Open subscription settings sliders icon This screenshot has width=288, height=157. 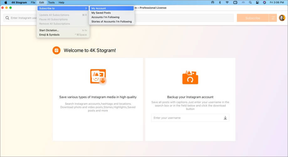(273, 18)
